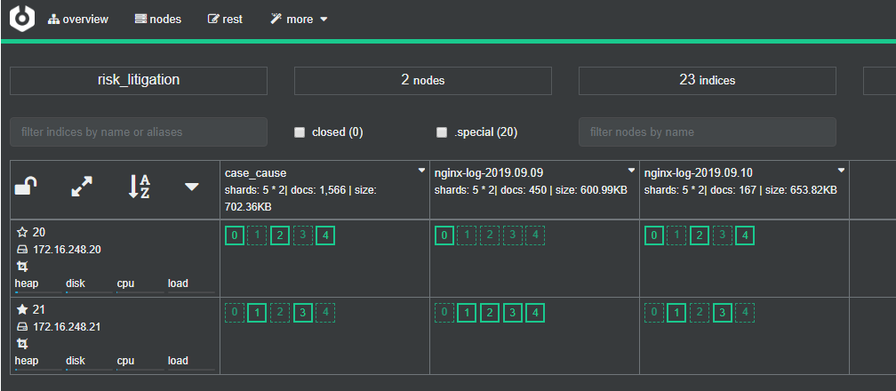
Task: Select case_cause replica shard 3 on node 20
Action: (303, 235)
